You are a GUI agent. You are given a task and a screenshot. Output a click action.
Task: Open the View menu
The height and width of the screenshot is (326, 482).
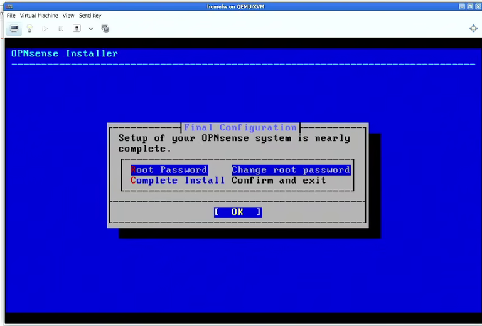click(68, 15)
